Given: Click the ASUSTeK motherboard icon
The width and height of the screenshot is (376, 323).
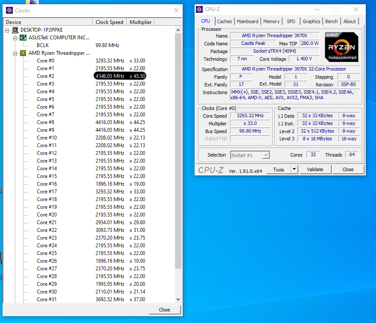Looking at the screenshot, I should 23,38.
